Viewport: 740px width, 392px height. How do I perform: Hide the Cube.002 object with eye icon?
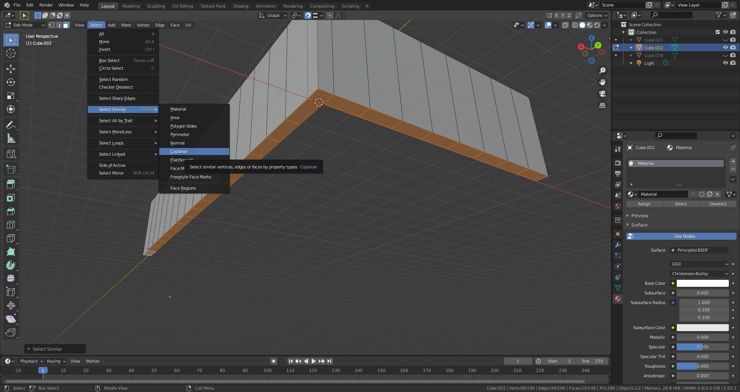click(x=725, y=47)
